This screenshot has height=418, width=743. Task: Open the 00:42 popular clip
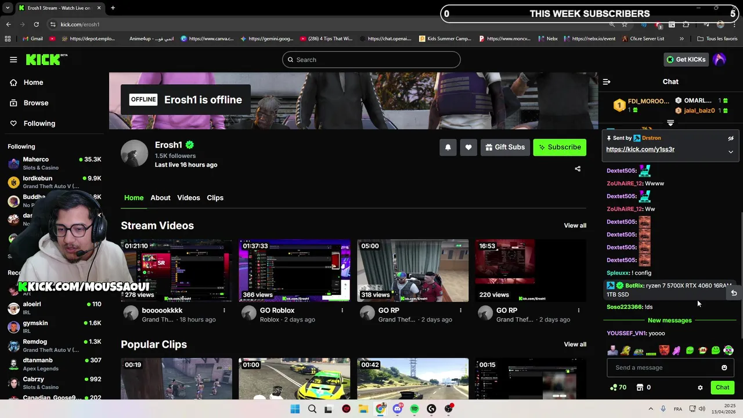pyautogui.click(x=413, y=379)
